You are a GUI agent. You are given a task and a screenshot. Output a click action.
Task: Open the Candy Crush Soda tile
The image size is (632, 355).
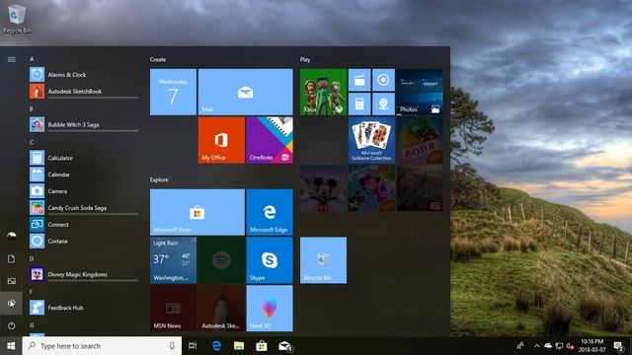420,140
